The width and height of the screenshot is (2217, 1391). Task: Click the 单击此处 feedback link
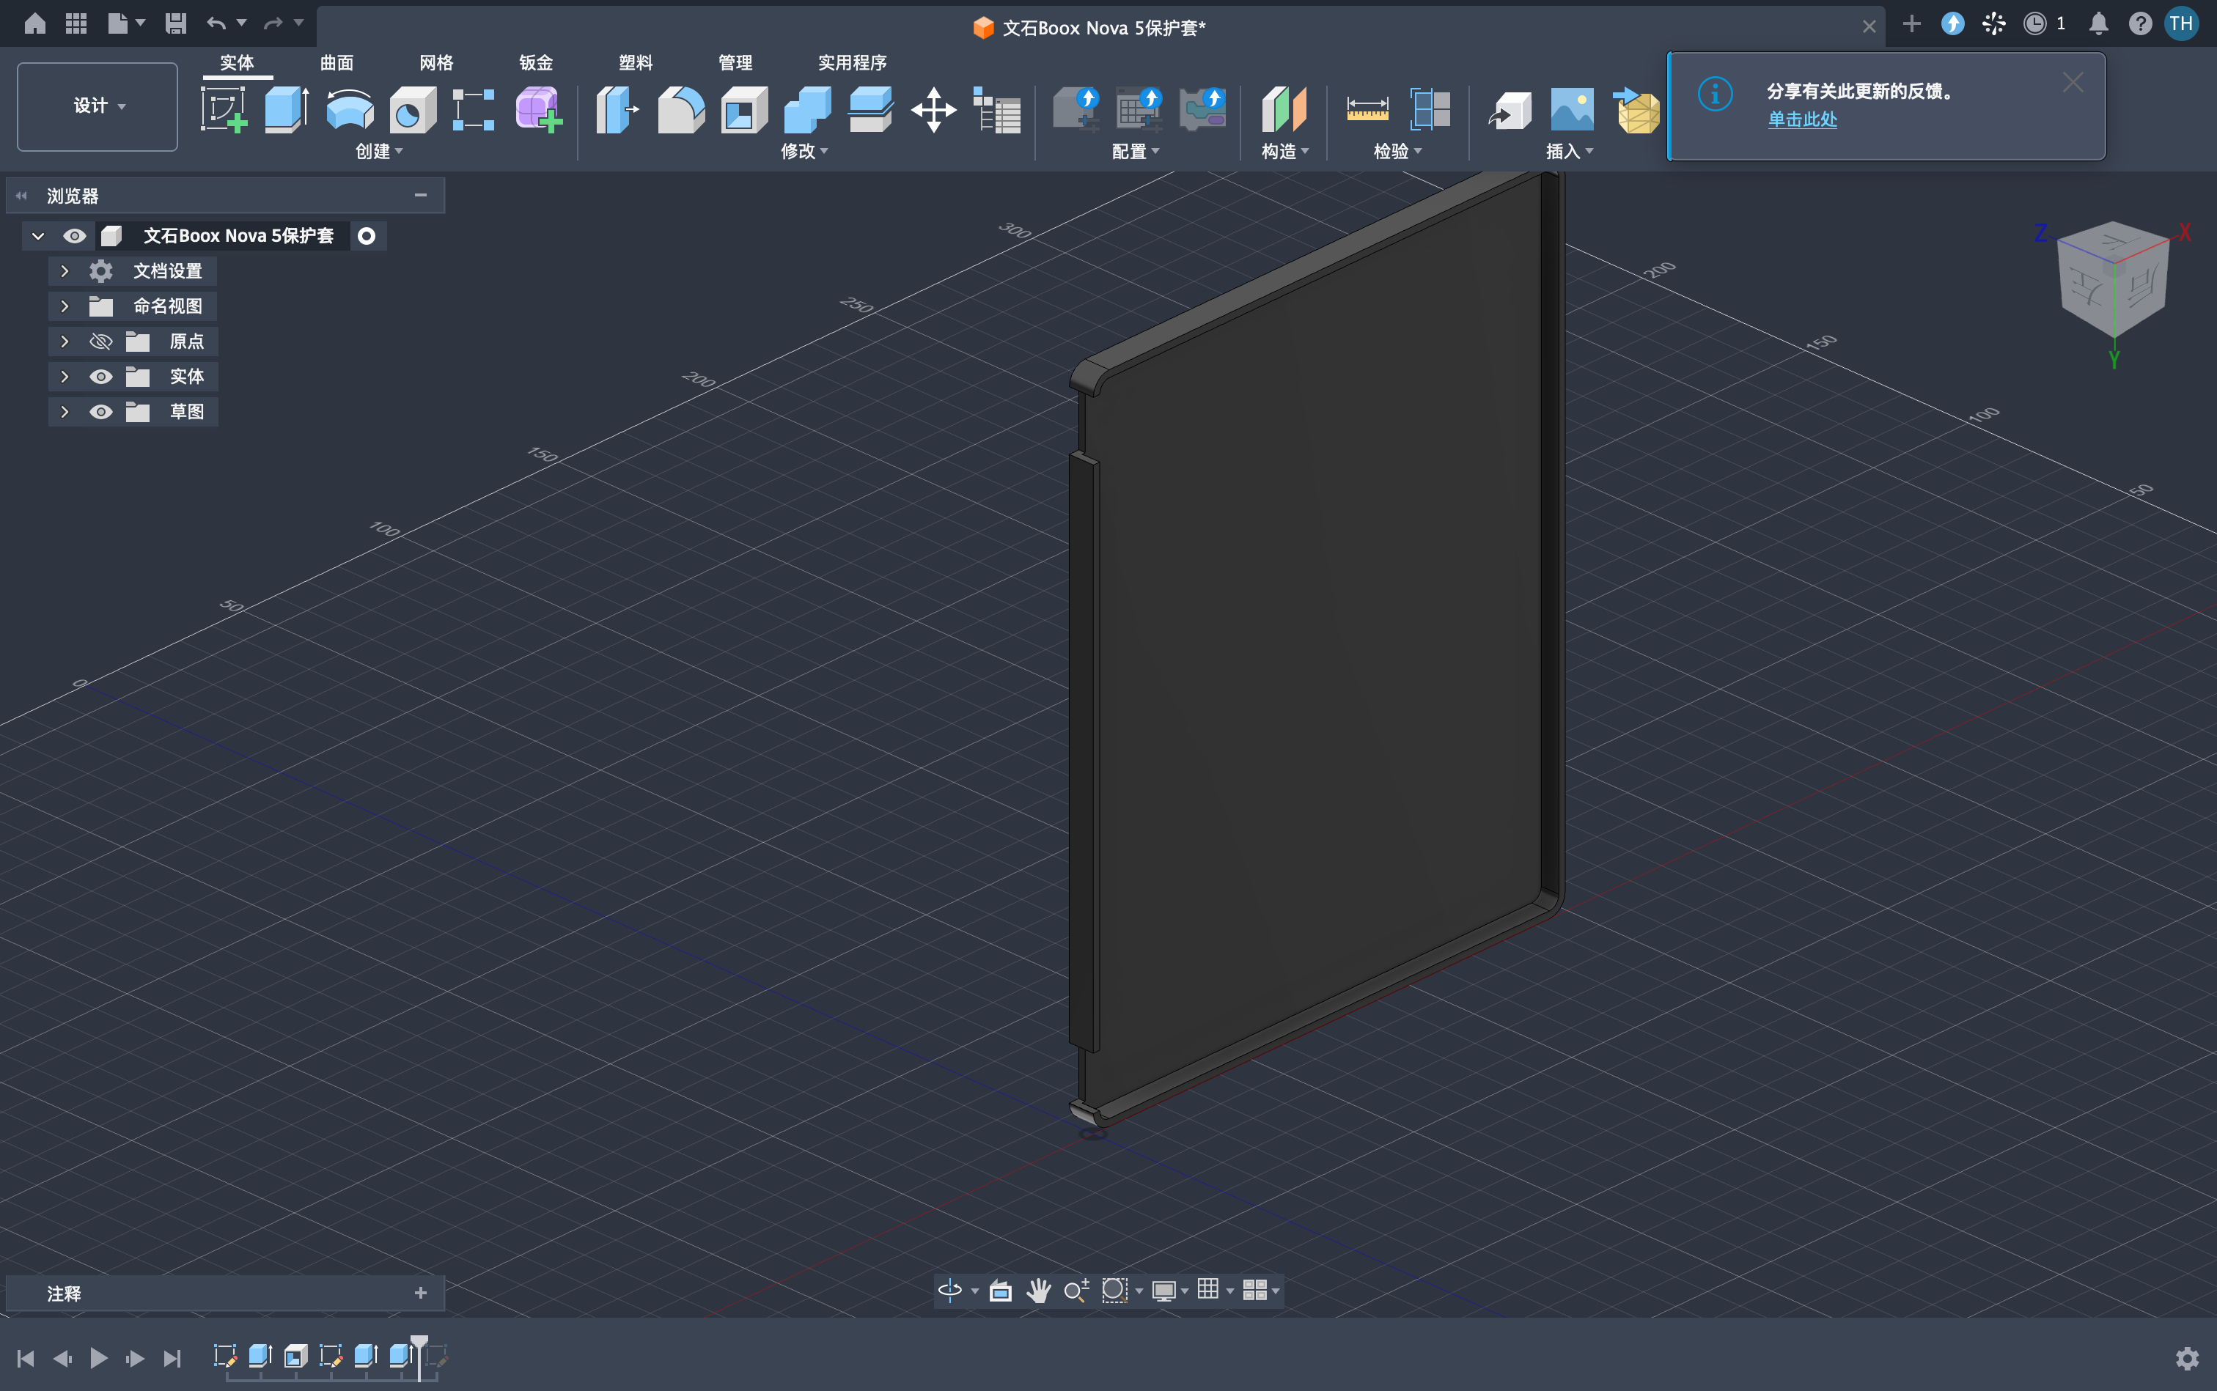click(x=1802, y=119)
